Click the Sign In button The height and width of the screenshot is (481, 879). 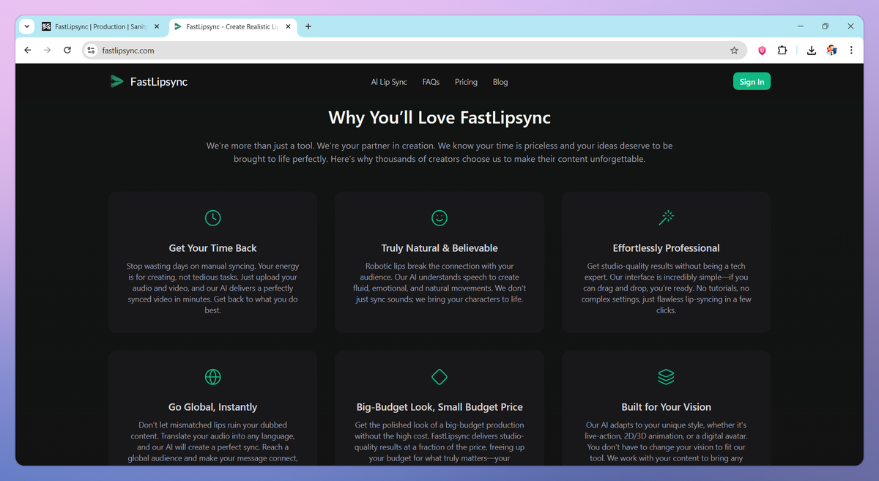tap(752, 82)
